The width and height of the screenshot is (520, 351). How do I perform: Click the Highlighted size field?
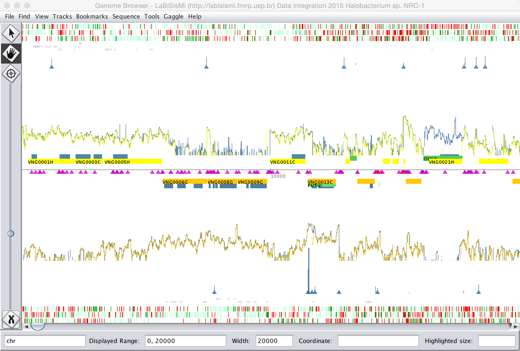click(497, 341)
